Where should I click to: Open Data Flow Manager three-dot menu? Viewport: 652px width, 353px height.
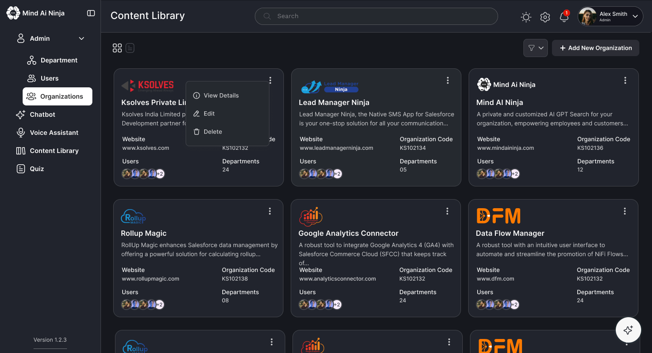tap(625, 211)
